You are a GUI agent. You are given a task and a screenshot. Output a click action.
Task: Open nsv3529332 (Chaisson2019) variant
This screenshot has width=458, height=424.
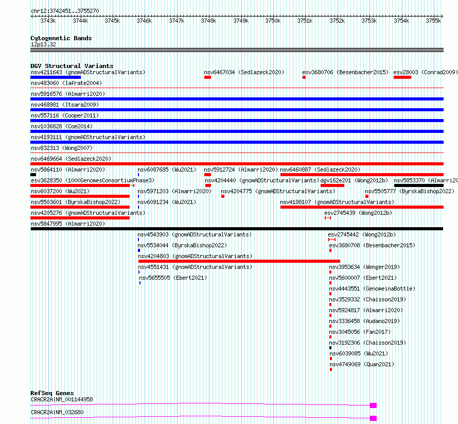click(x=367, y=299)
